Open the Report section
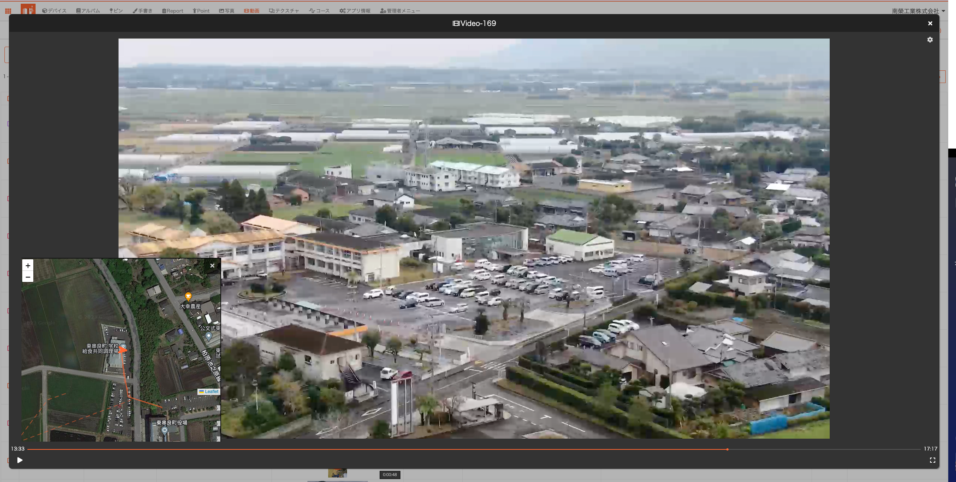This screenshot has width=956, height=482. coord(173,11)
